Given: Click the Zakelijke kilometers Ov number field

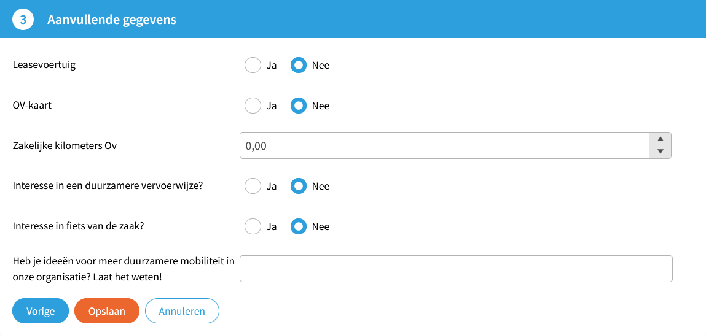Looking at the screenshot, I should pos(444,146).
